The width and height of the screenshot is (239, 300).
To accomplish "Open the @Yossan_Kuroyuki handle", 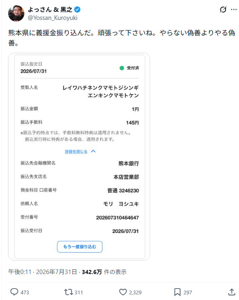I will (53, 18).
